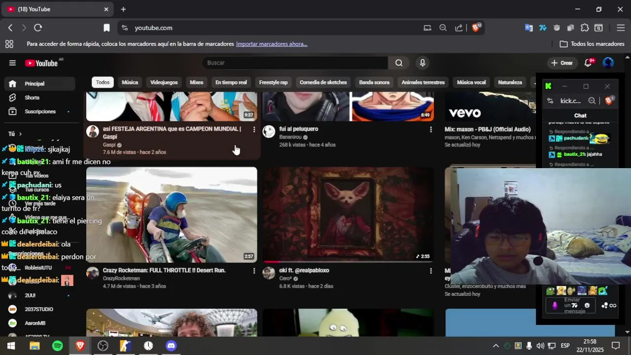Focus the YouTube Buscar search field
This screenshot has width=631, height=355.
tap(295, 63)
